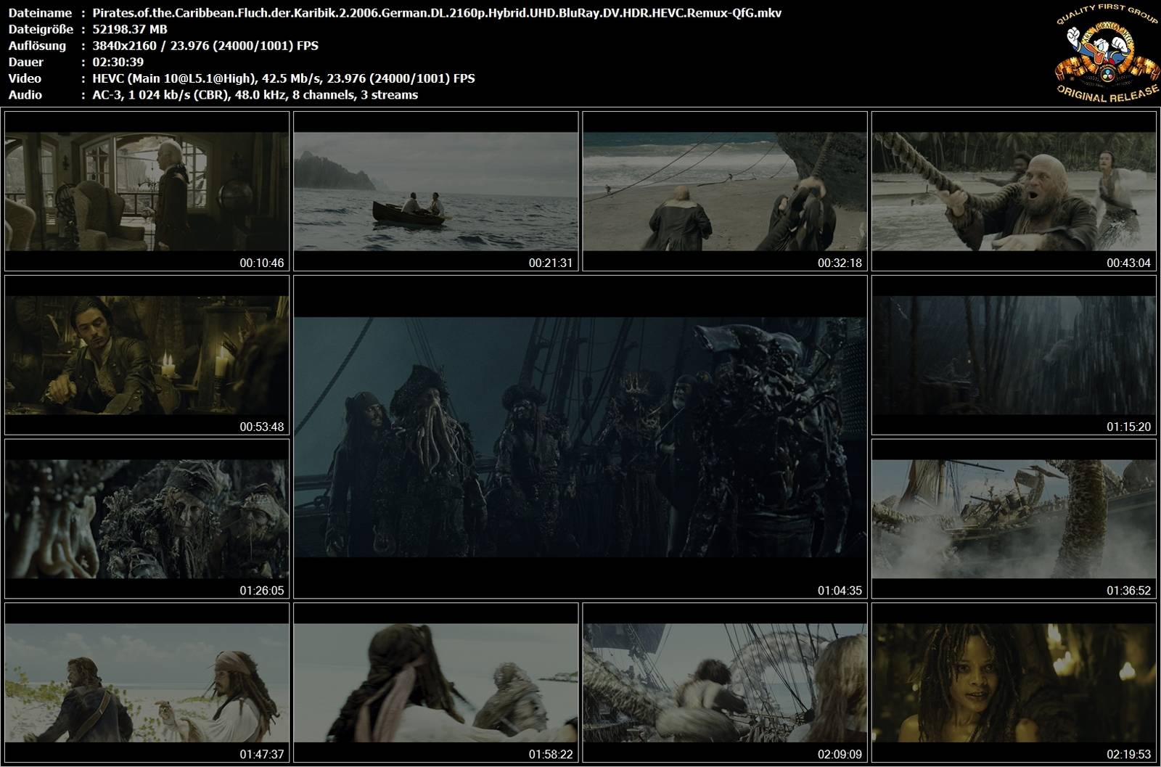The image size is (1161, 767).
Task: Select the large center frame with tentacle-faced captain
Action: point(580,437)
